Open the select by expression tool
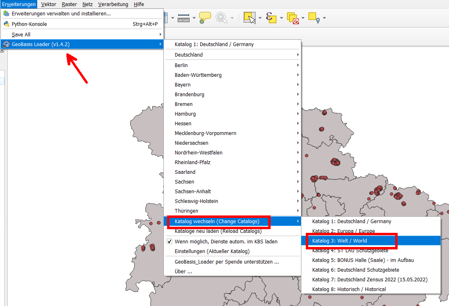Screen dimensions: 449x306 point(270,18)
